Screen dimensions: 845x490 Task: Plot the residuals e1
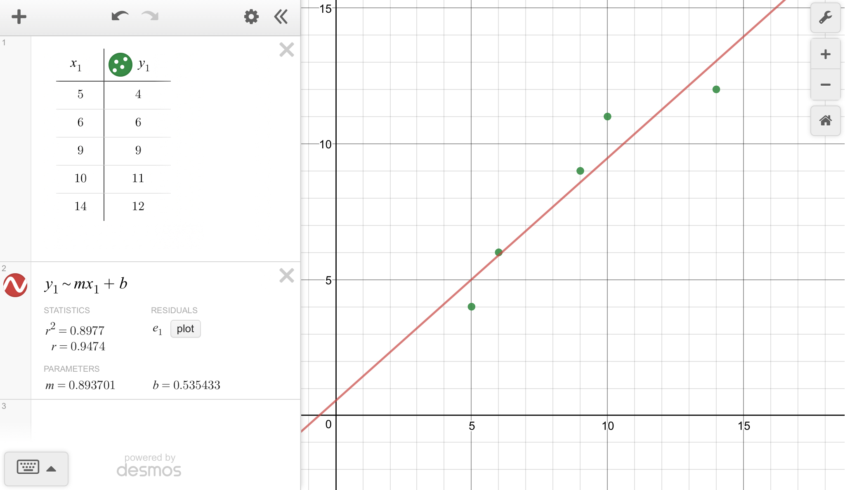coord(185,329)
